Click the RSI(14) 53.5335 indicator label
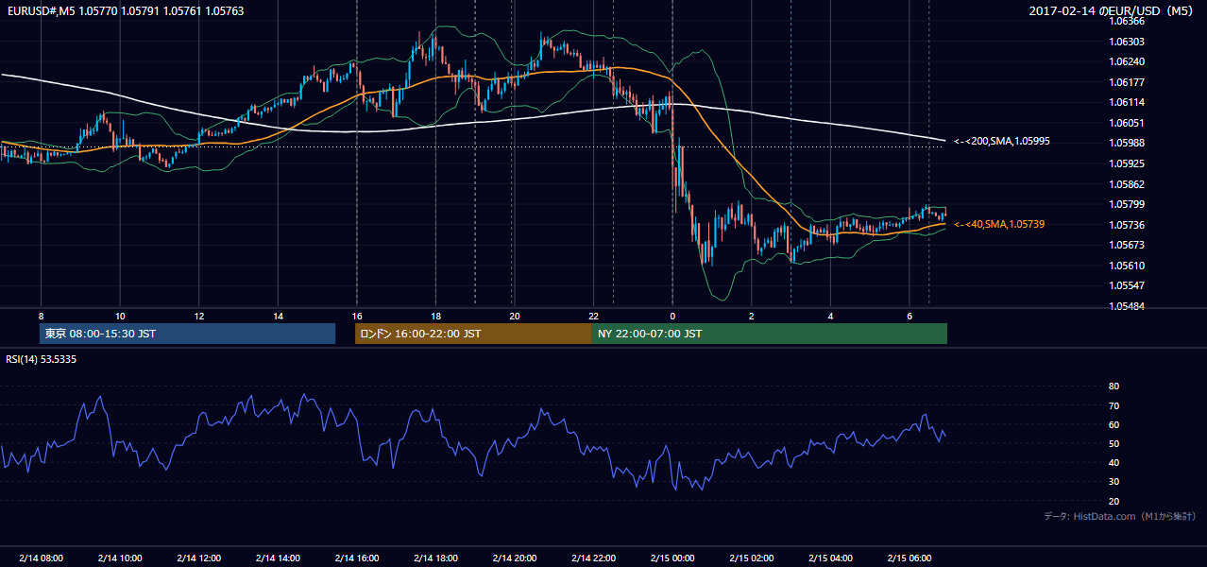Image resolution: width=1207 pixels, height=567 pixels. click(42, 359)
